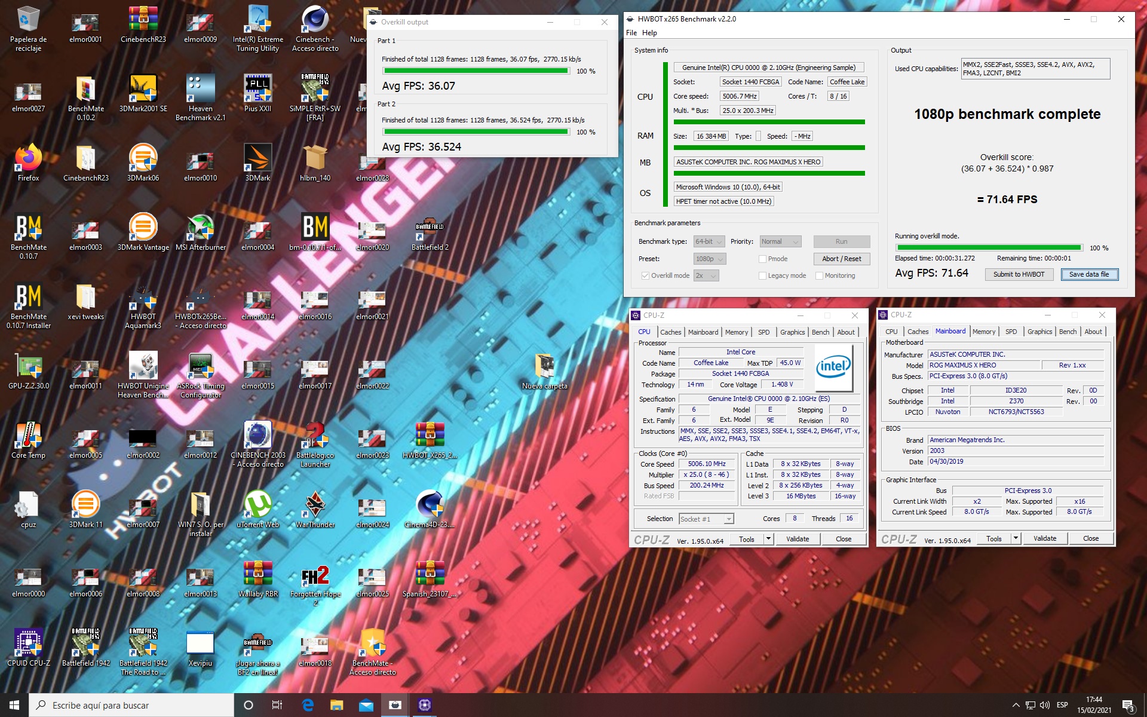Click Close in right CPU-Z window
Screen dimensions: 1147x717
click(x=1090, y=538)
